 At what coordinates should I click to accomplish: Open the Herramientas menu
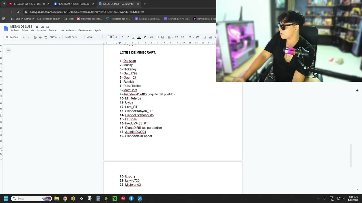68,30
